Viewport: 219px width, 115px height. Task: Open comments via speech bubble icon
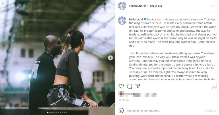pyautogui.click(x=129, y=86)
